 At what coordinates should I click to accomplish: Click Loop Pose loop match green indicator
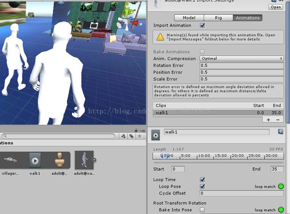pos(281,186)
